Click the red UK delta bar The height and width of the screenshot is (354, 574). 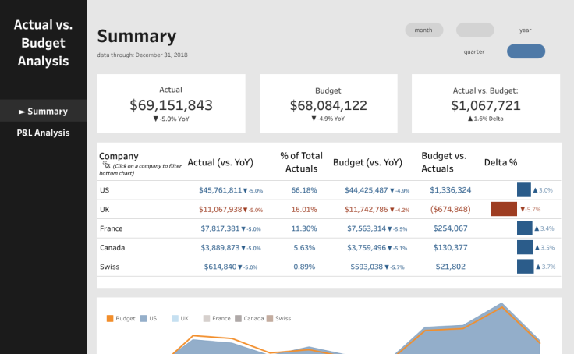[504, 209]
